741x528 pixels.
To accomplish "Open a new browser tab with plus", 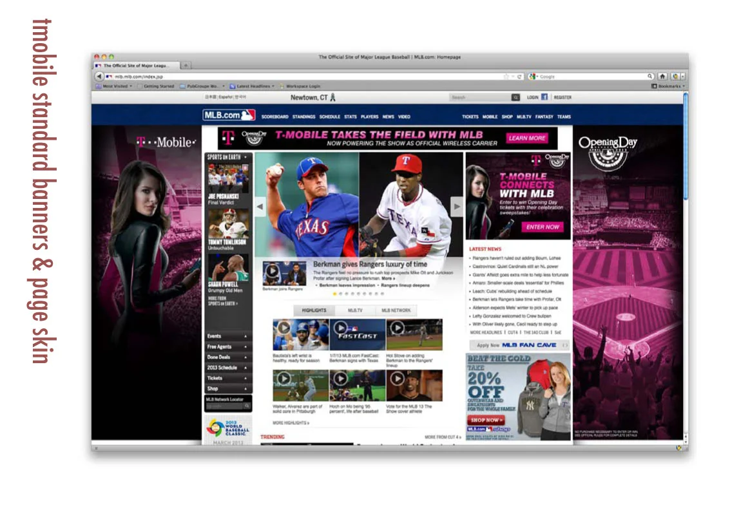I will pyautogui.click(x=186, y=65).
